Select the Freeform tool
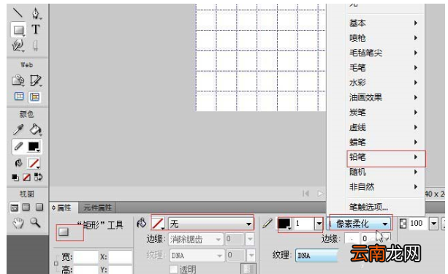Viewport: 448px width, 274px height. [x=18, y=45]
